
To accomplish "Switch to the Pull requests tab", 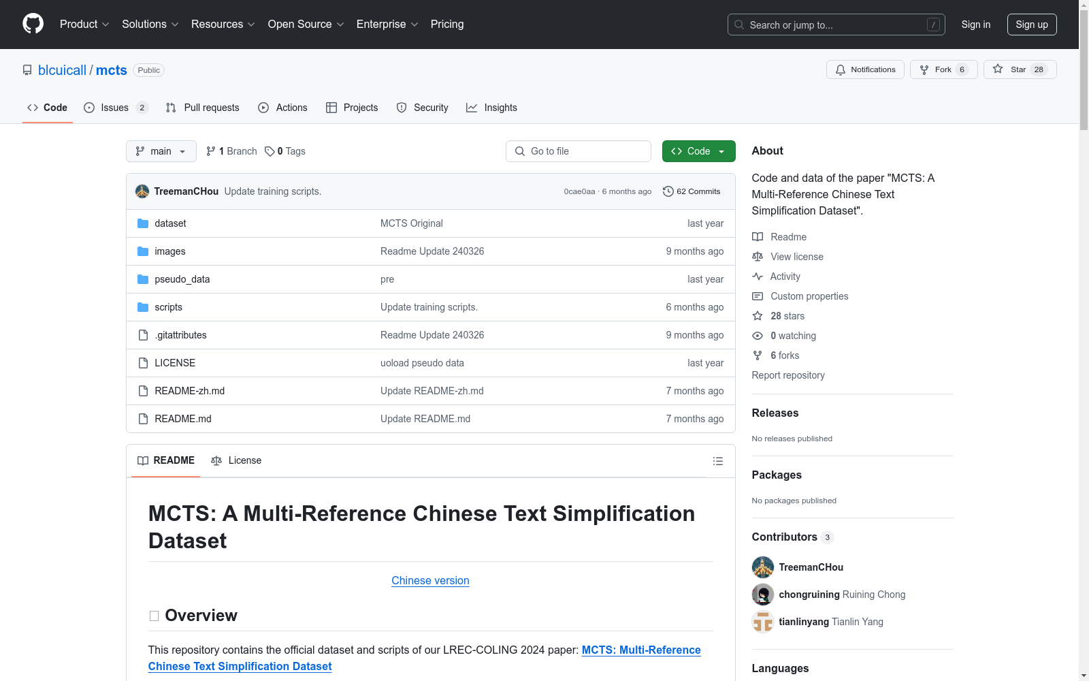I will pyautogui.click(x=203, y=108).
